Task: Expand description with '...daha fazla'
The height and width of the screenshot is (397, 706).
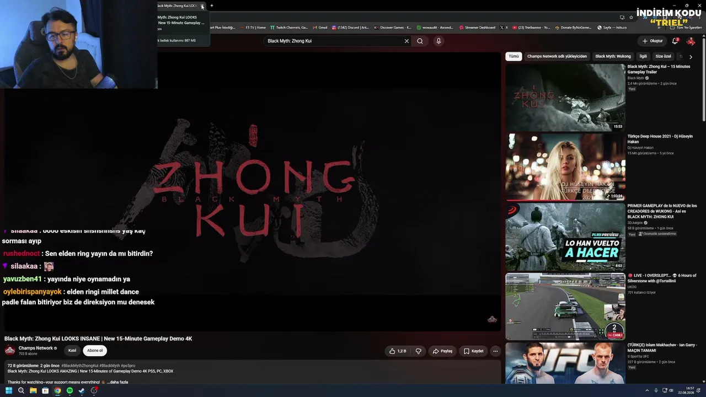Action: [117, 382]
